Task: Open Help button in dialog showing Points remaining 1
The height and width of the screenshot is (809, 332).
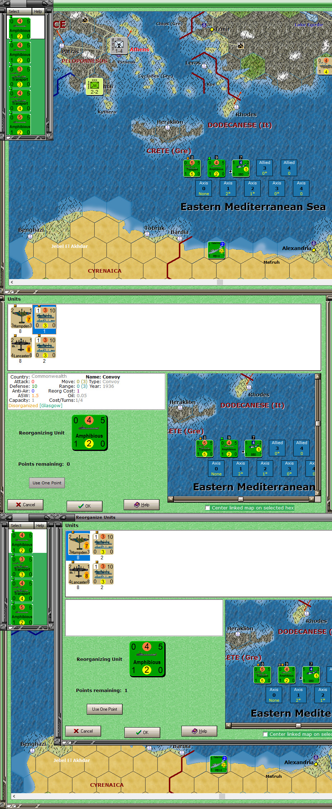Action: (199, 731)
